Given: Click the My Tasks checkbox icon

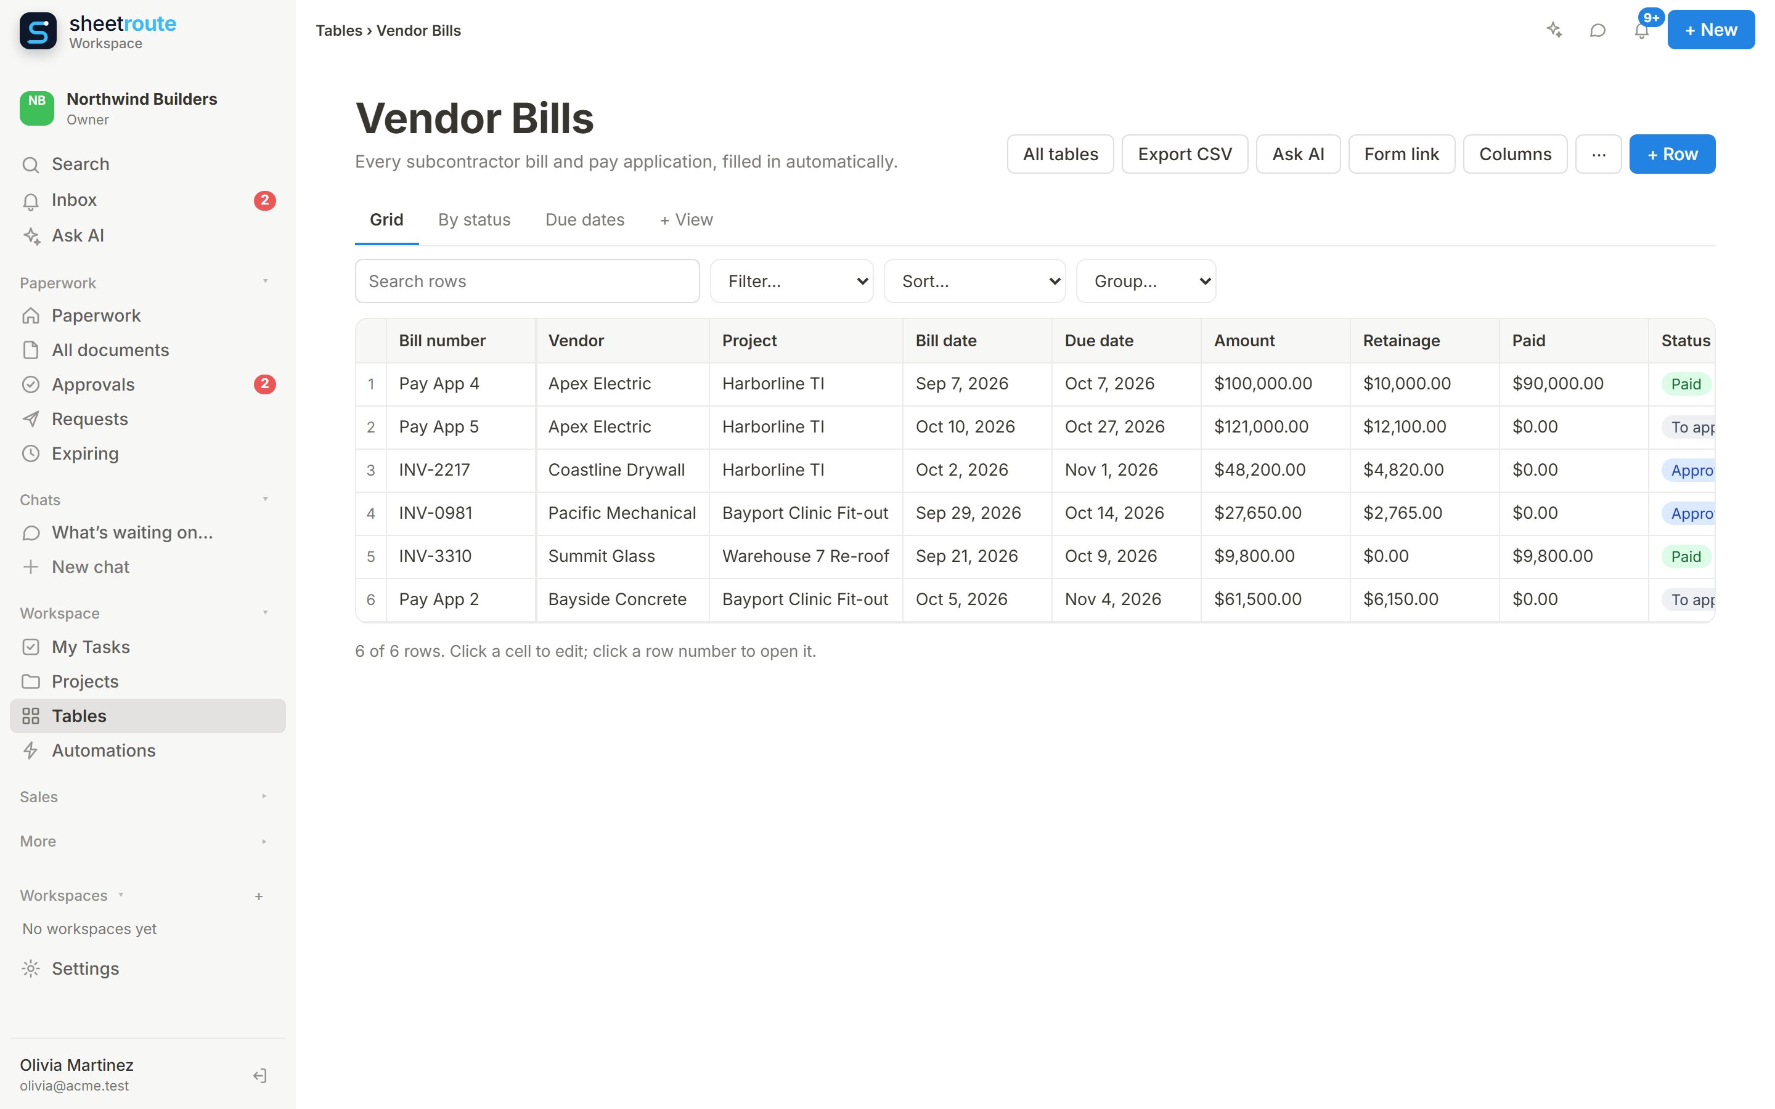Looking at the screenshot, I should tap(31, 647).
